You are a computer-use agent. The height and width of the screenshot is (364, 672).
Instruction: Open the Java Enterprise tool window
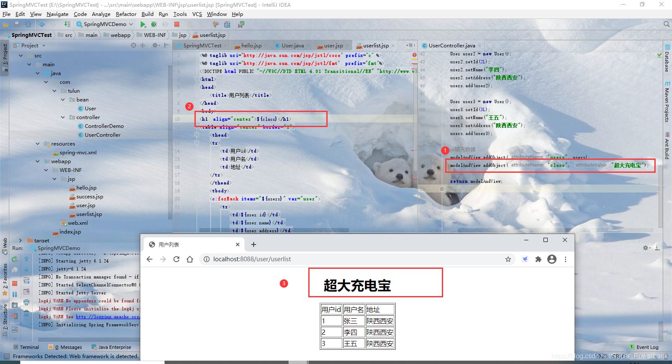(112, 347)
